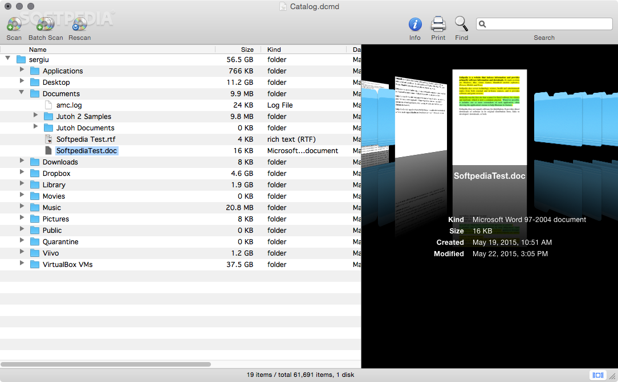This screenshot has height=382, width=618.
Task: Expand the Downloads folder
Action: tap(22, 161)
